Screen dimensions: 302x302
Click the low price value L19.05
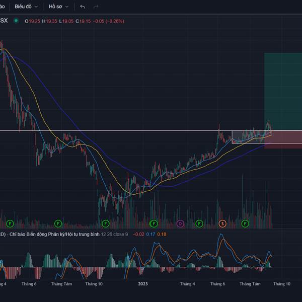66,21
